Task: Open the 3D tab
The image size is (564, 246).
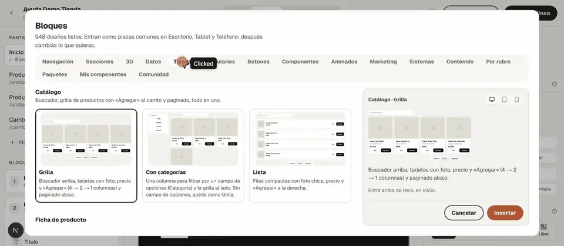Action: [x=129, y=61]
